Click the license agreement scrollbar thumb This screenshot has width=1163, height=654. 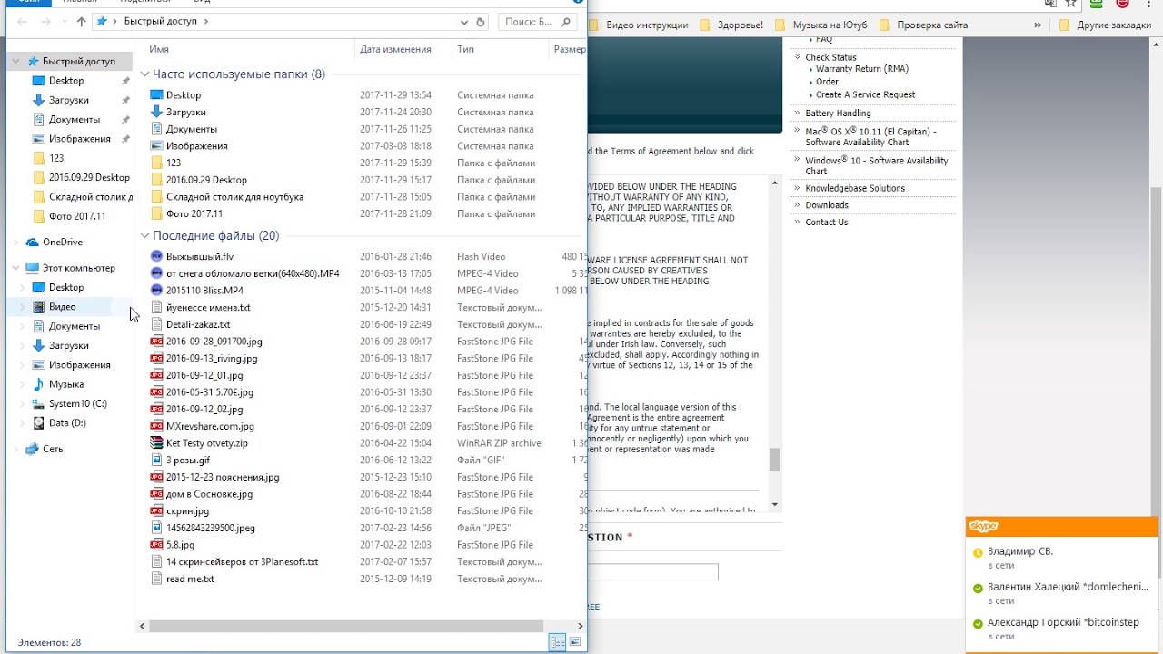774,461
